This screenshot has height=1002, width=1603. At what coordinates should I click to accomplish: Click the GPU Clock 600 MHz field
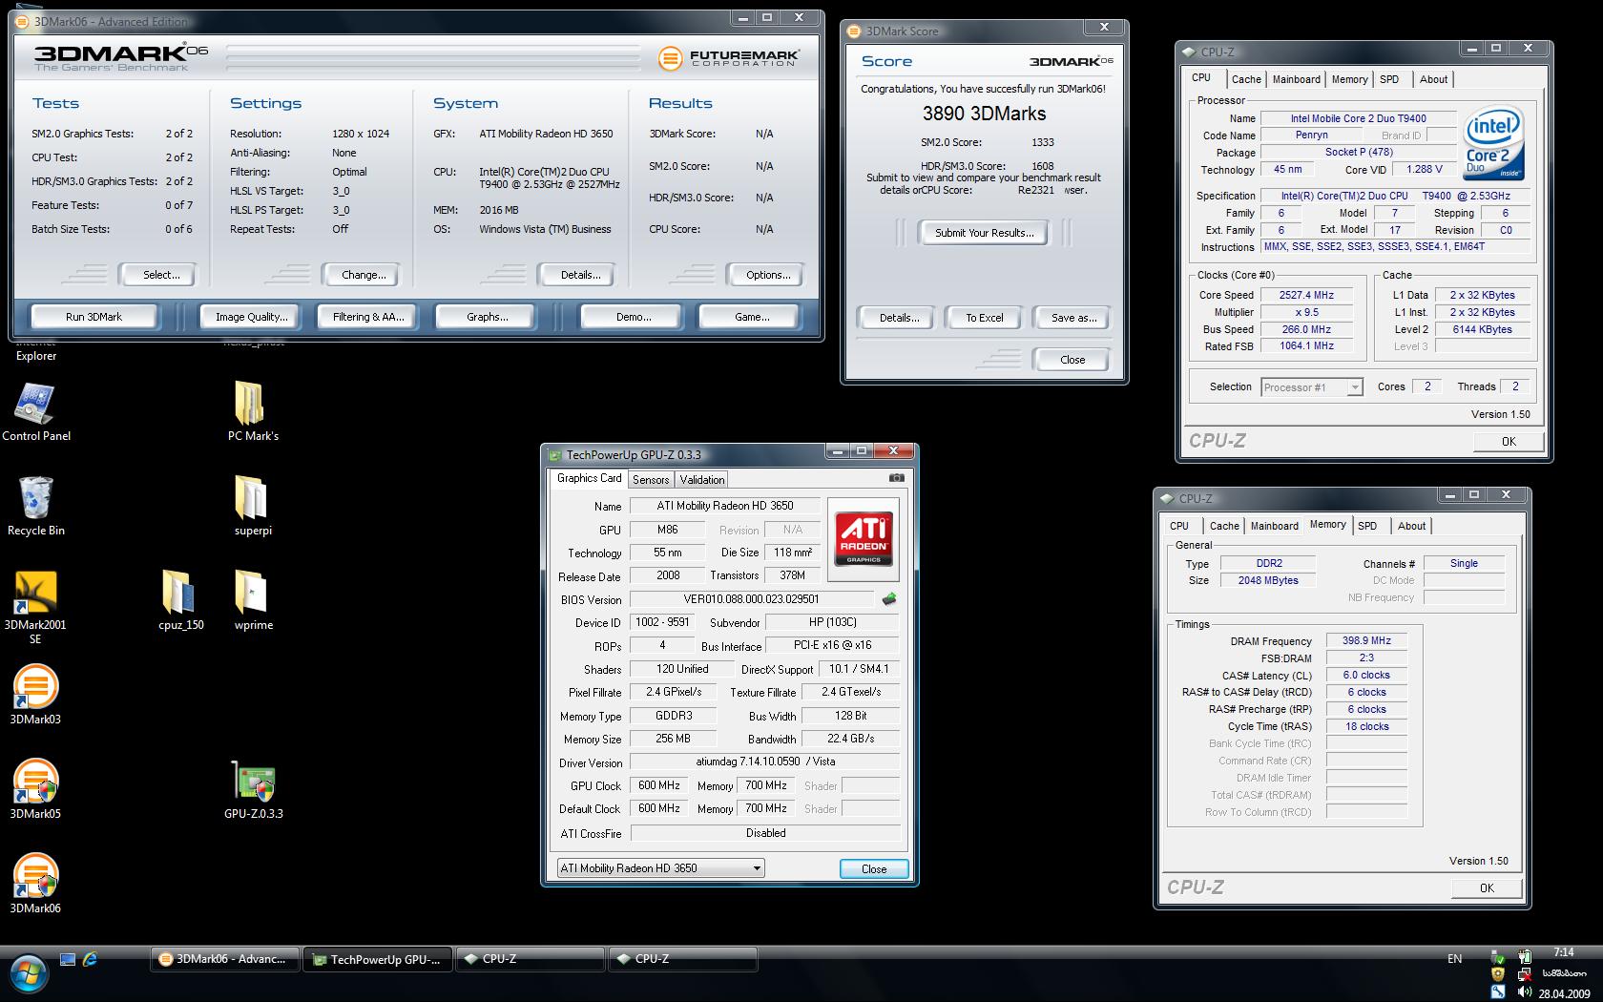(x=659, y=785)
